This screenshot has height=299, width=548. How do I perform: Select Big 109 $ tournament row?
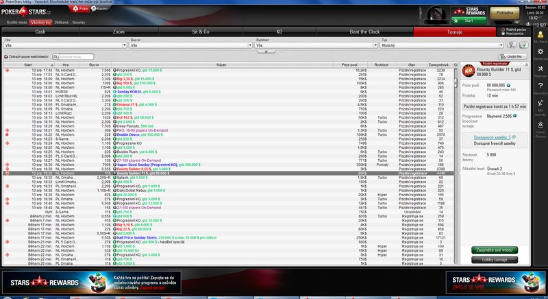click(228, 83)
